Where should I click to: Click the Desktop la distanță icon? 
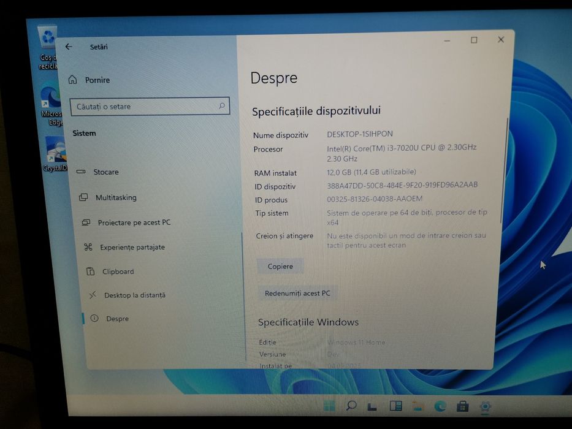93,294
